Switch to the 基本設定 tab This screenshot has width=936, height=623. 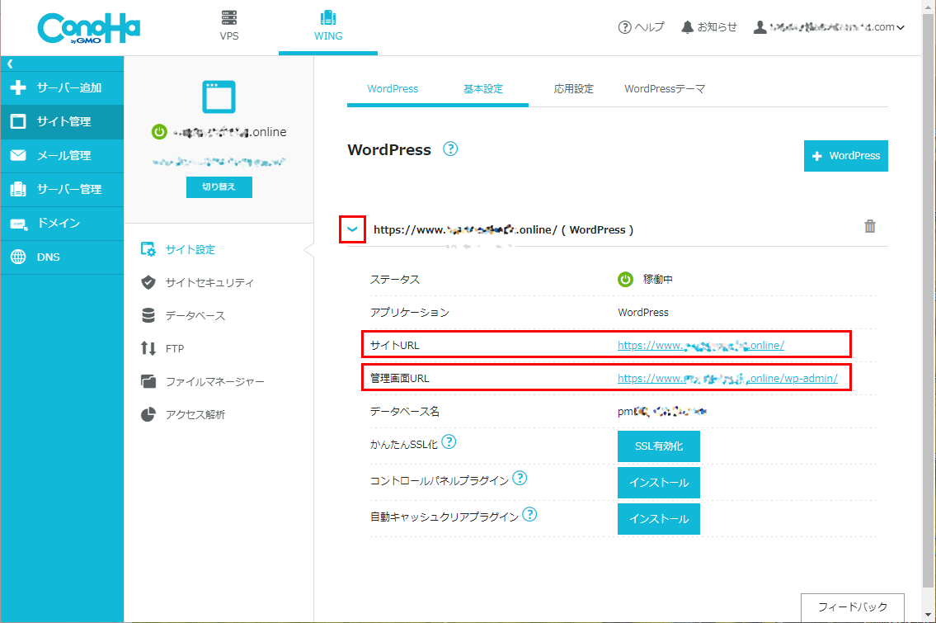click(483, 89)
